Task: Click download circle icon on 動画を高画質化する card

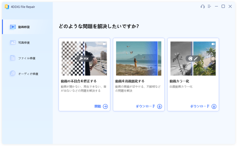Action: pyautogui.click(x=159, y=106)
